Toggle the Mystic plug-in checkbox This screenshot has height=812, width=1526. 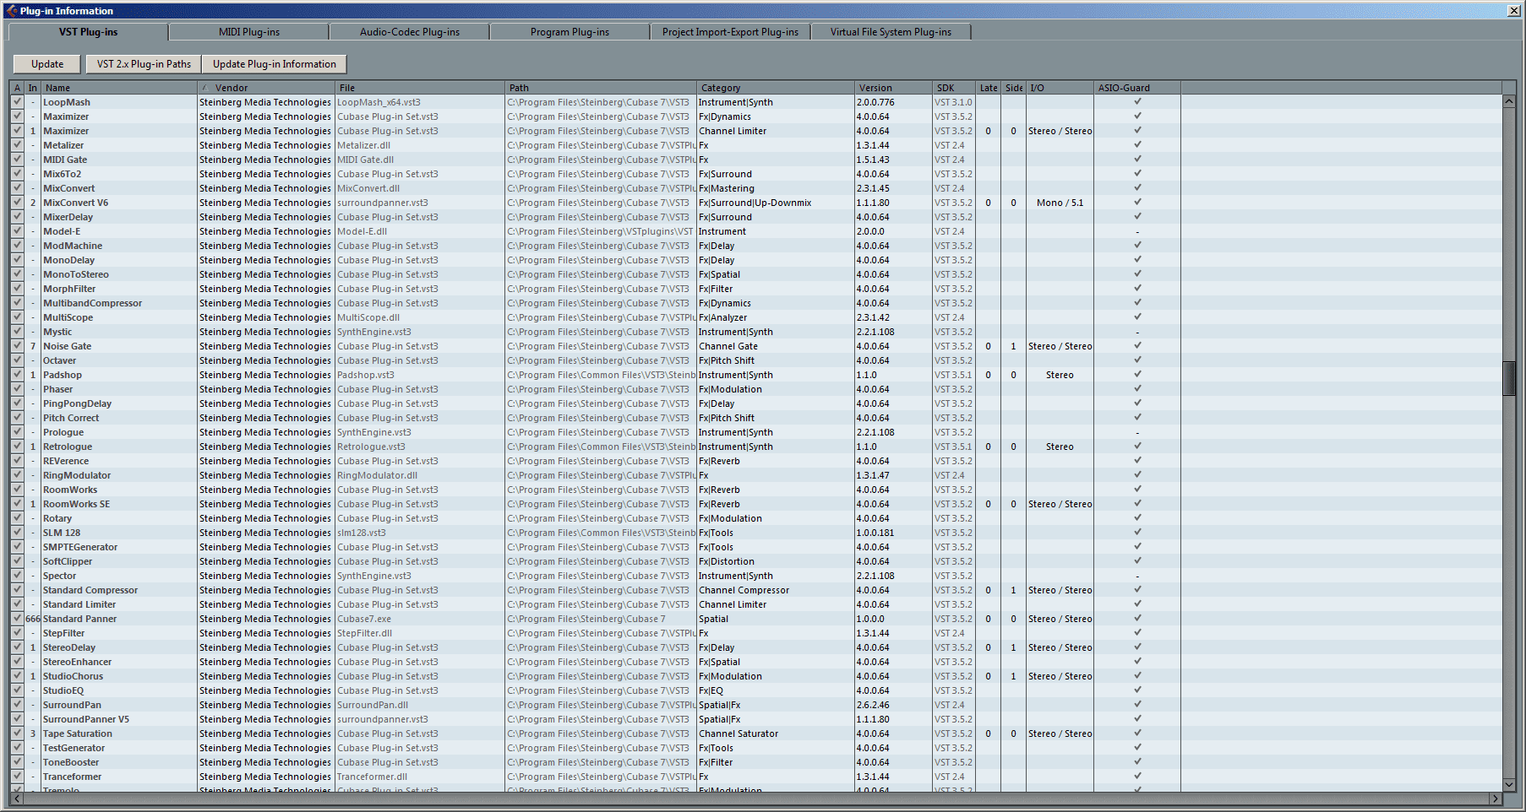17,332
